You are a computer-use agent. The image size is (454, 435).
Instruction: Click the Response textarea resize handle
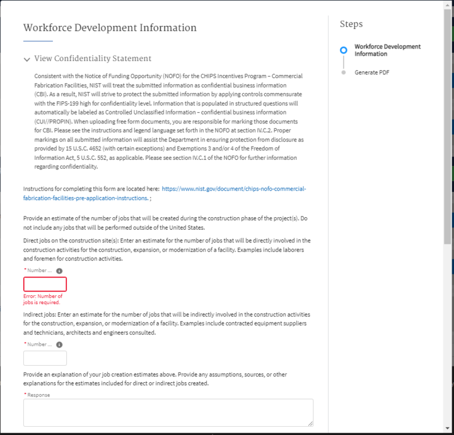[x=310, y=424]
